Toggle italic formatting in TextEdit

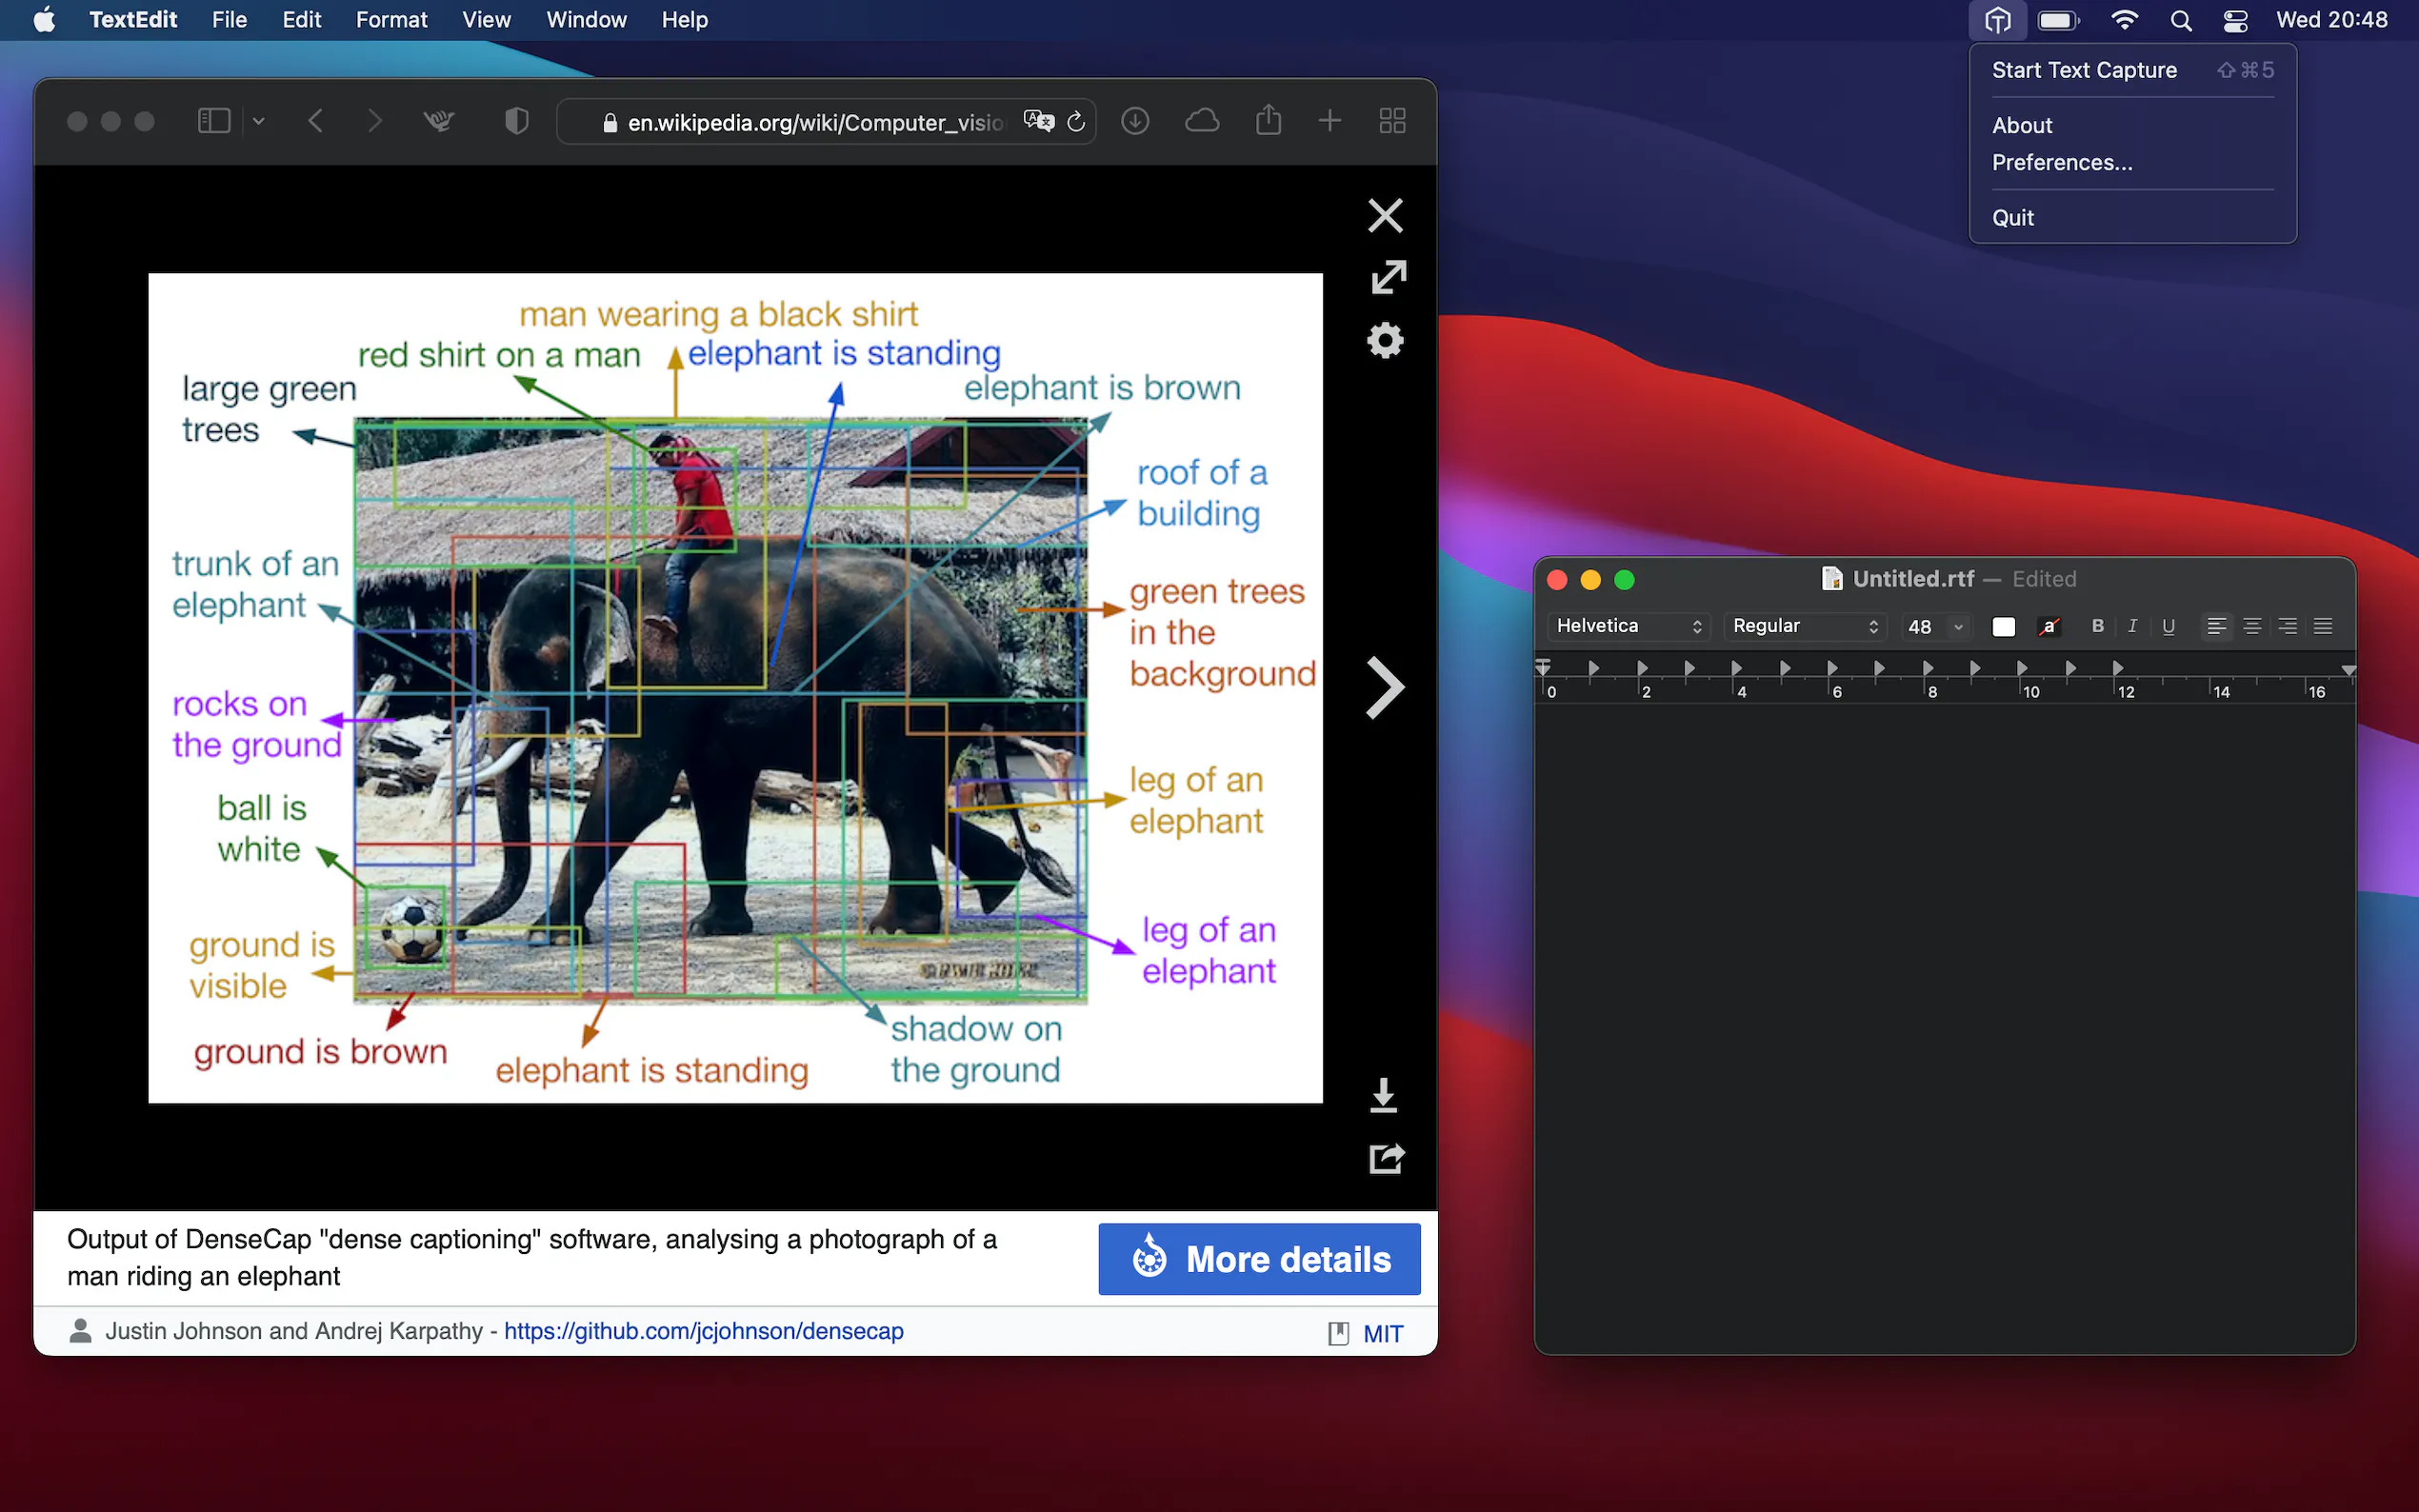pos(2132,626)
